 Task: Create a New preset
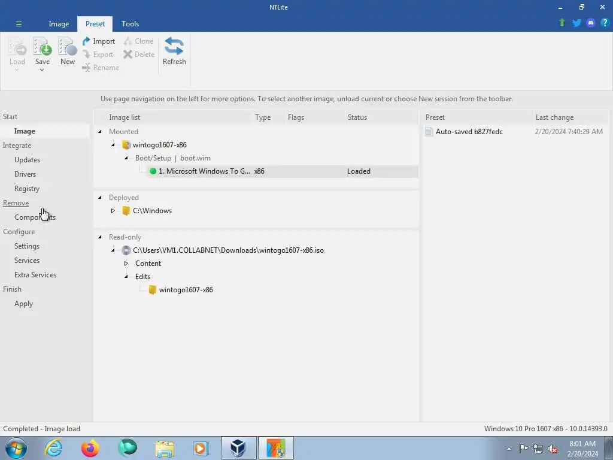click(67, 51)
